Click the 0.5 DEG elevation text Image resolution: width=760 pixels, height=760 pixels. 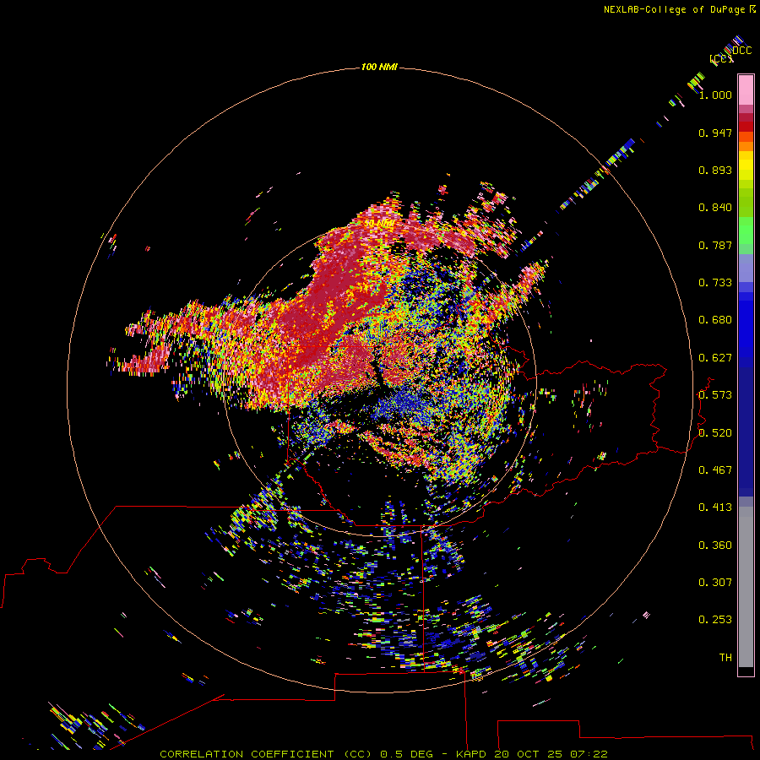407,754
